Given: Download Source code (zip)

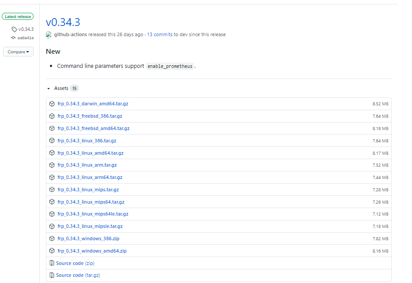Looking at the screenshot, I should [75, 263].
